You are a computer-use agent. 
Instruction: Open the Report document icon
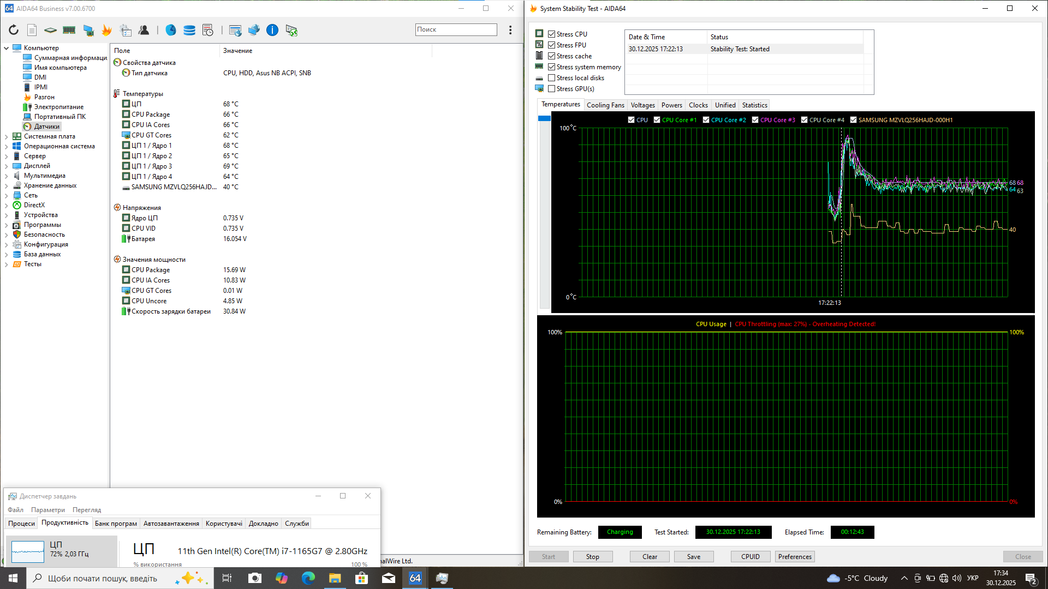[32, 30]
